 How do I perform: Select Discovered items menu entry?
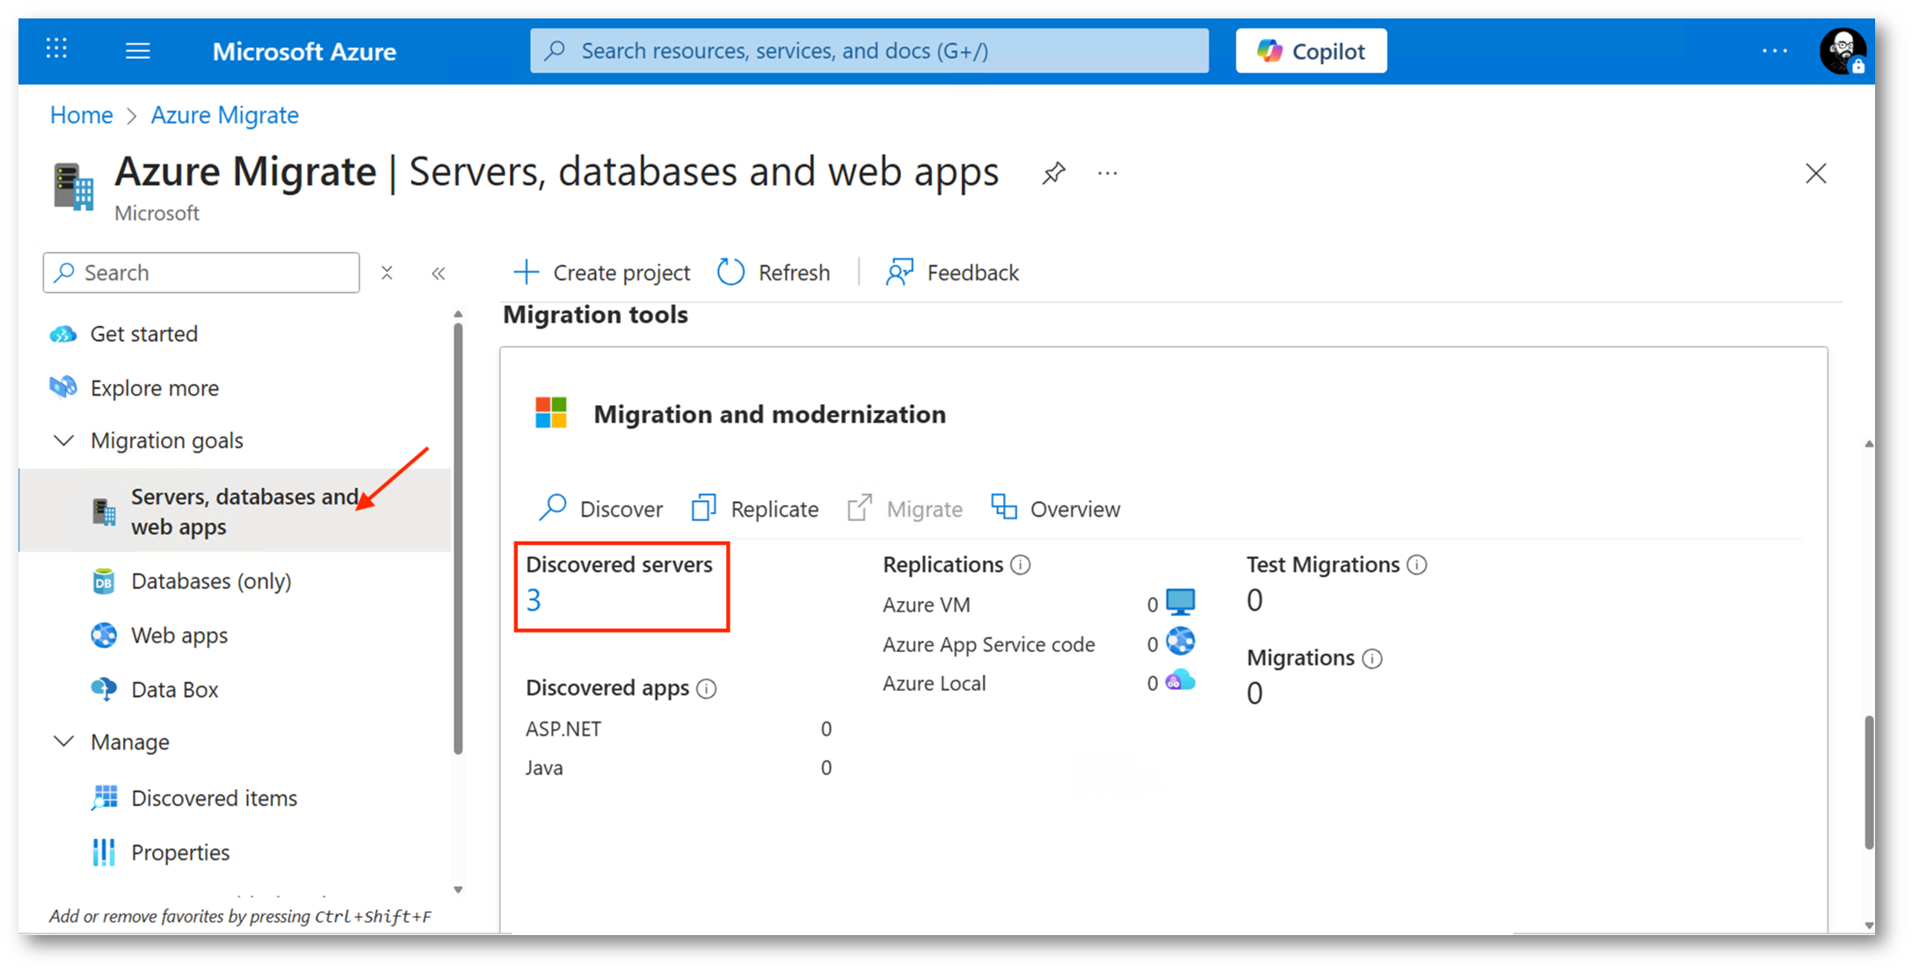214,798
